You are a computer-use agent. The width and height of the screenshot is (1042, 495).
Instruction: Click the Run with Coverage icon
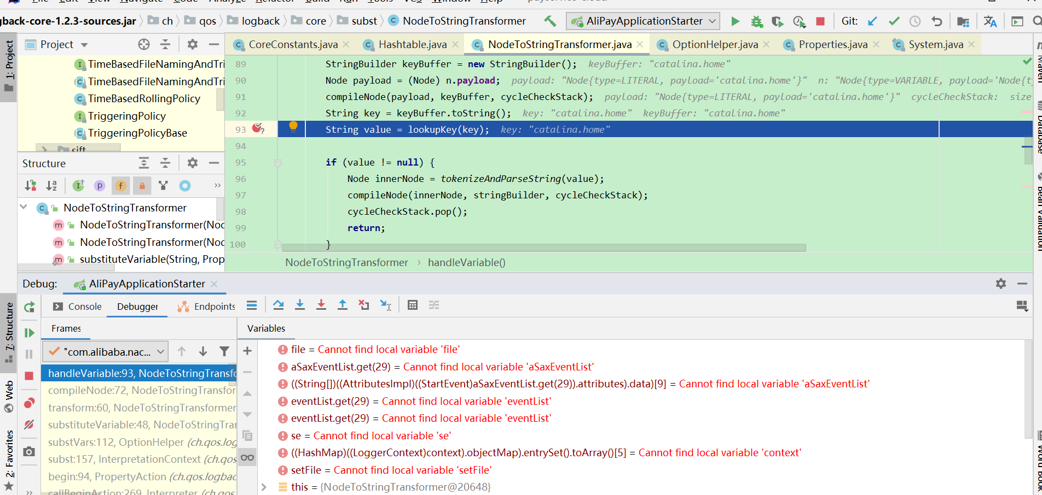[777, 21]
